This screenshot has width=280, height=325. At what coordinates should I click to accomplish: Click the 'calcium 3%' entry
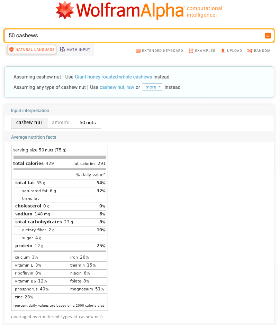[26, 257]
